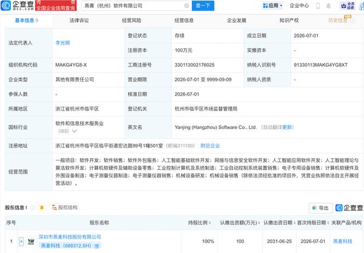Click the help icon beside 历史信息
This screenshot has width=364, height=253.
(352, 21)
